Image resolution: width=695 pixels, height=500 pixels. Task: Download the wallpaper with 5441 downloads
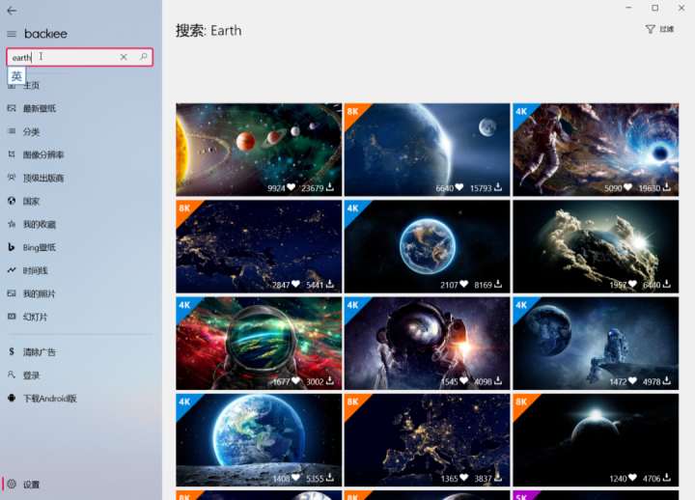click(x=330, y=284)
